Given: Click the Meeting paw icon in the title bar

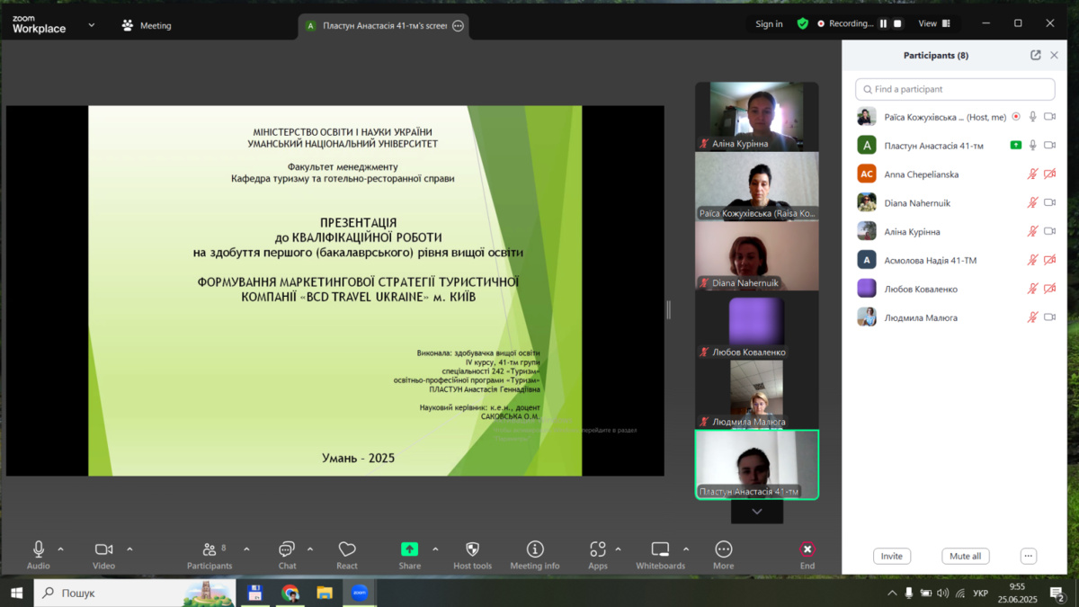Looking at the screenshot, I should pyautogui.click(x=128, y=25).
